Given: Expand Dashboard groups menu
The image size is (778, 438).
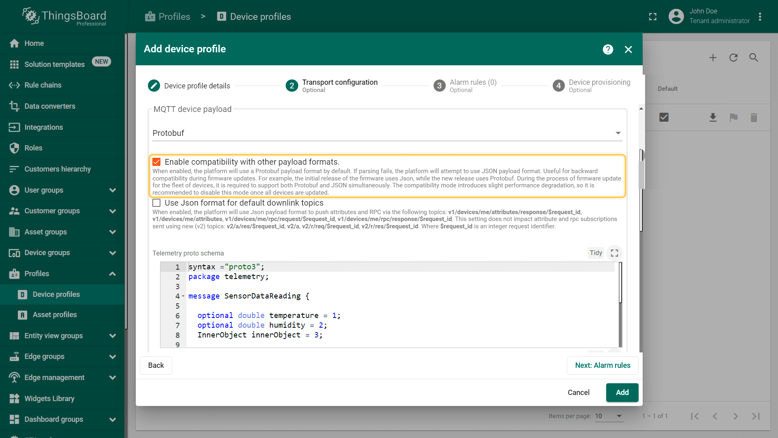Looking at the screenshot, I should pyautogui.click(x=113, y=419).
